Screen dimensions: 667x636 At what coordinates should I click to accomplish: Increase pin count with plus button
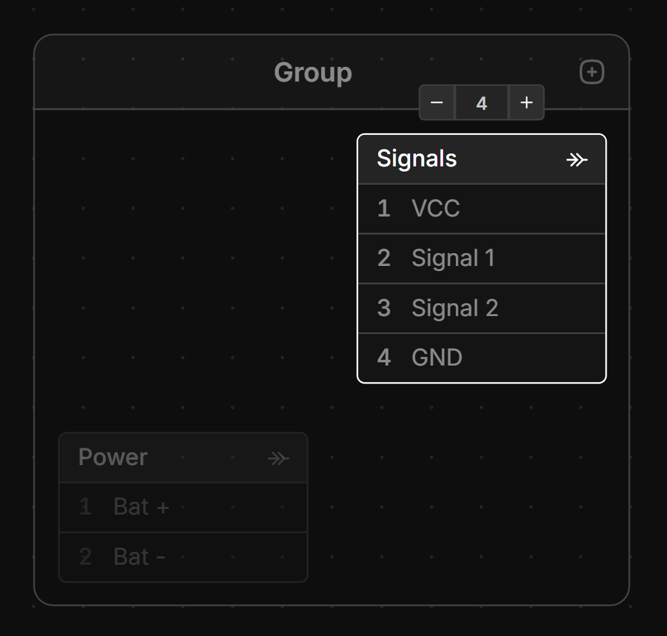(526, 103)
